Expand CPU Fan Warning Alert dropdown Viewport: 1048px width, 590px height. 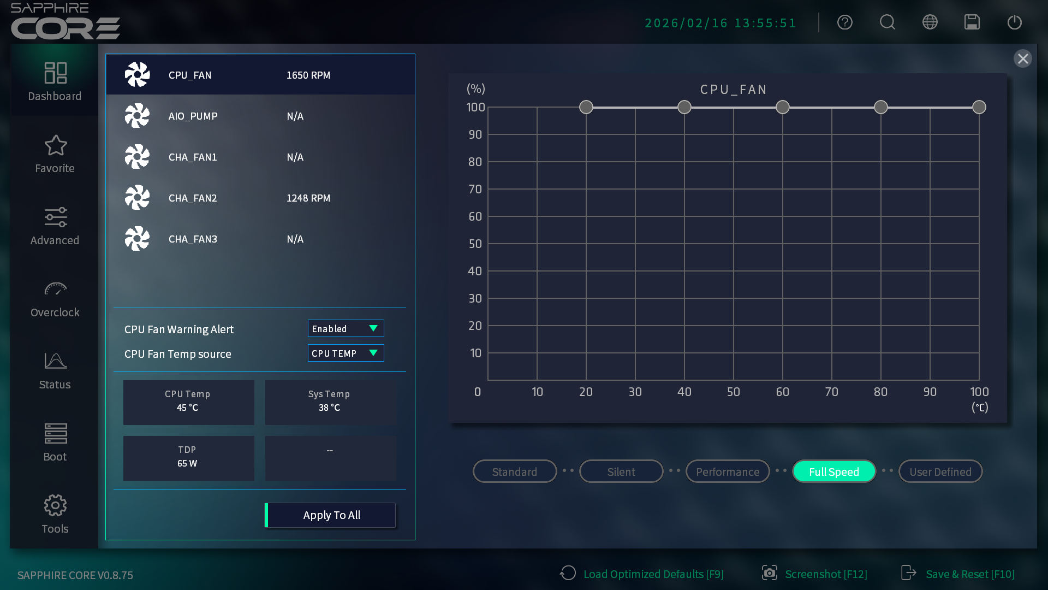[x=346, y=328]
